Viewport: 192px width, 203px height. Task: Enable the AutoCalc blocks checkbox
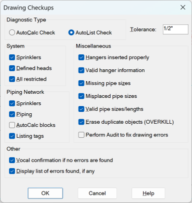[x=12, y=125]
